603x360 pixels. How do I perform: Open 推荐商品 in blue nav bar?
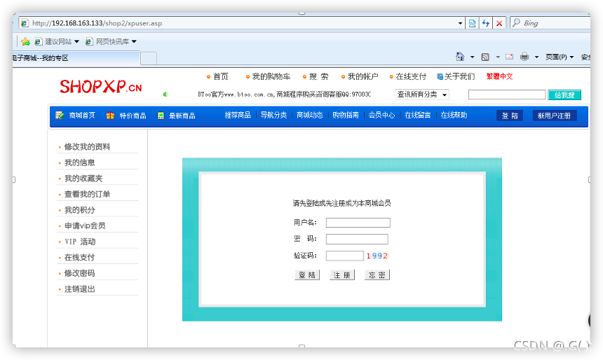pyautogui.click(x=238, y=116)
